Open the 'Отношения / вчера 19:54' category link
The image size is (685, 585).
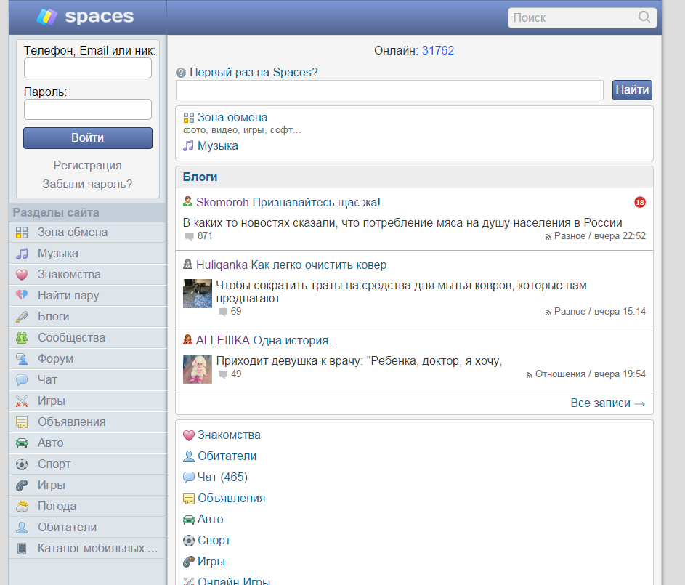585,374
